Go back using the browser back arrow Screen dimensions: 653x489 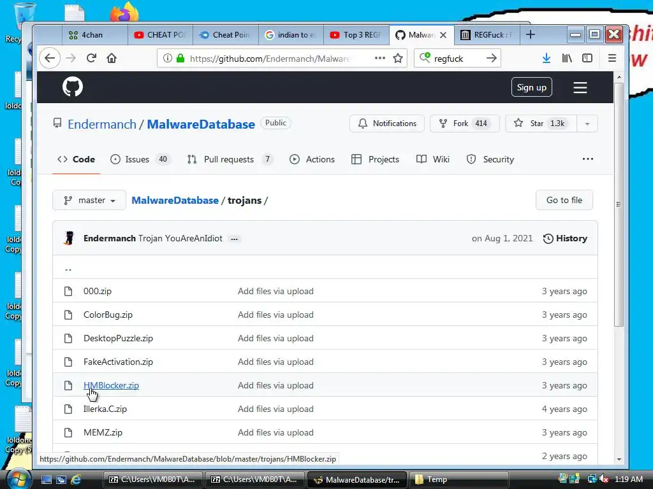pos(50,58)
